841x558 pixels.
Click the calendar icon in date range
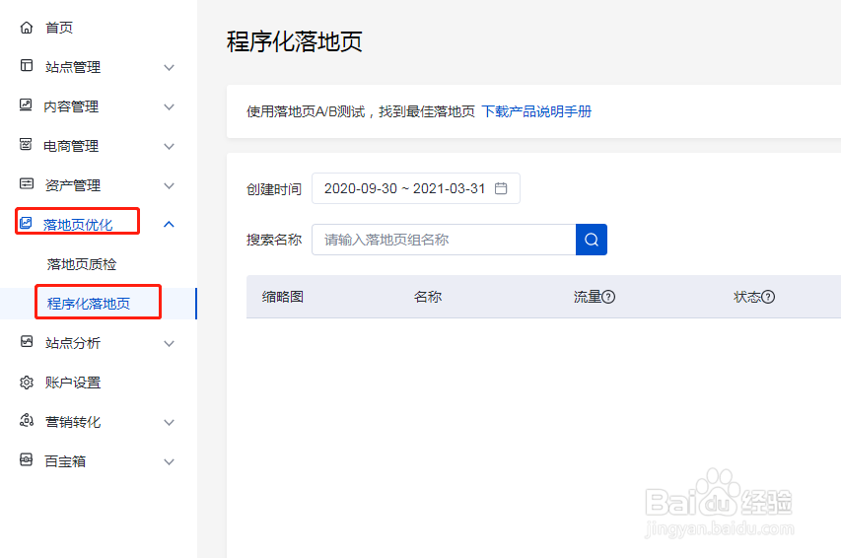[x=501, y=188]
